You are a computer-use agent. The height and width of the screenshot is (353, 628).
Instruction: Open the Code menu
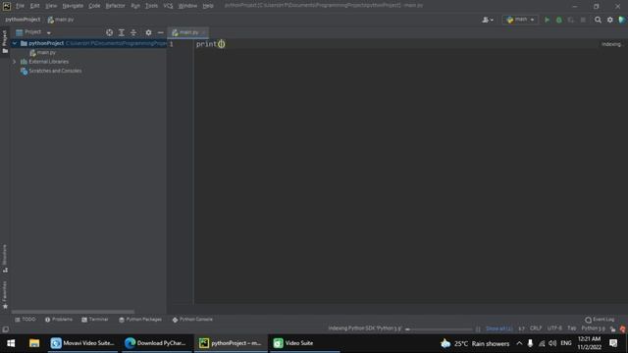coord(94,6)
